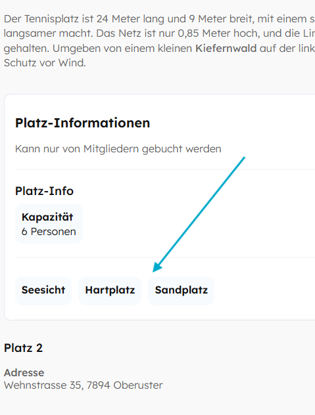Click the Platz-Info subheading
This screenshot has height=415, width=315.
[x=44, y=191]
